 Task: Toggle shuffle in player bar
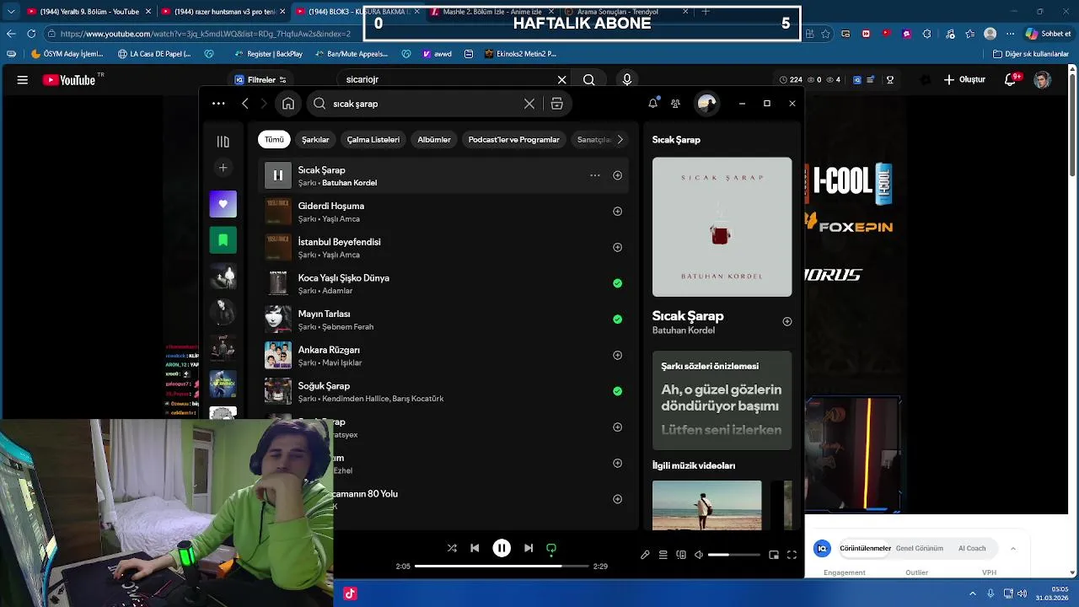pos(452,548)
